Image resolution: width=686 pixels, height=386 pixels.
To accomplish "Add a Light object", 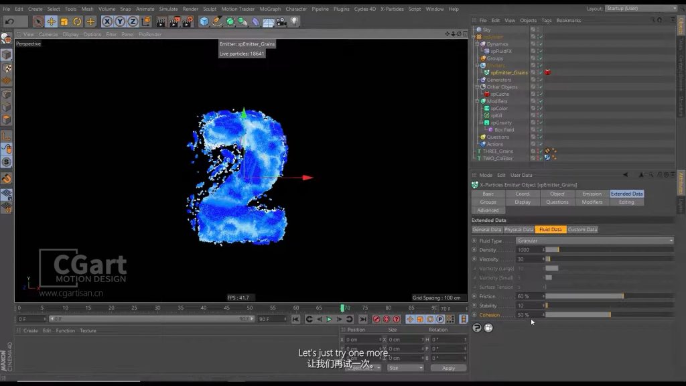I will click(x=294, y=21).
